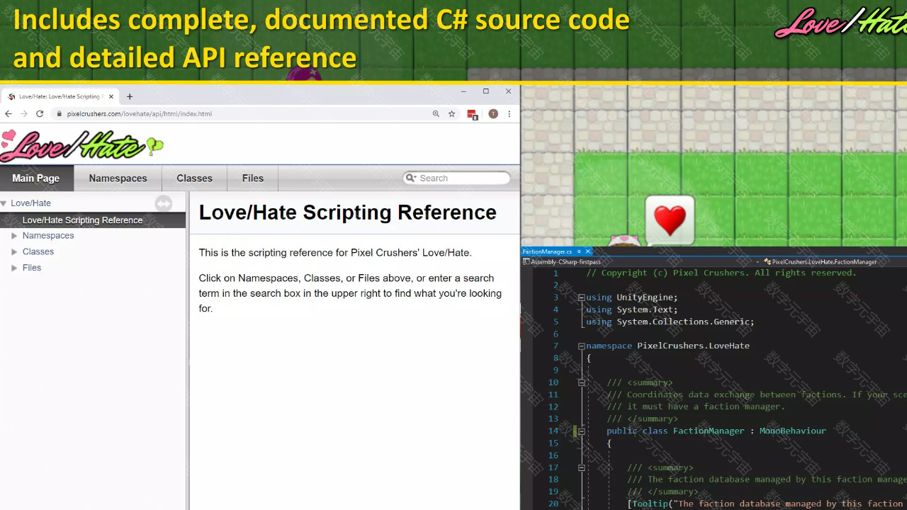Click 'MonoBehaviour' in the class declaration
The image size is (907, 510).
[x=792, y=431]
